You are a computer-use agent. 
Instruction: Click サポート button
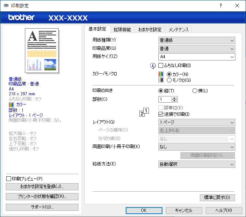42,207
